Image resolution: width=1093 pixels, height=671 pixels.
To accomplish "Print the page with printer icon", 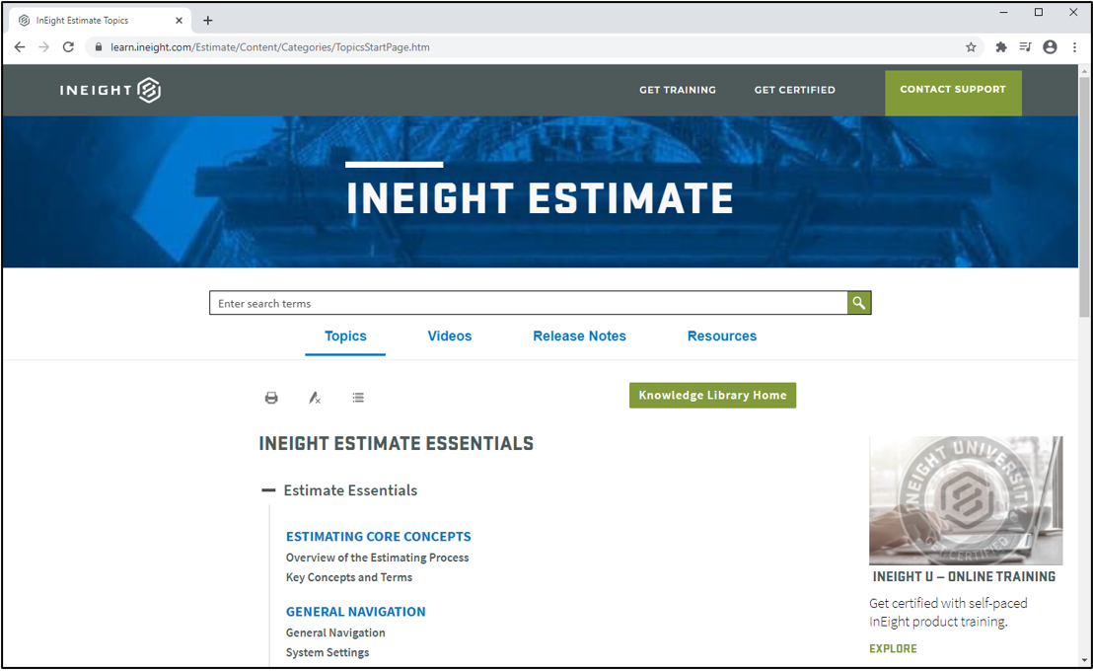I will [x=271, y=398].
